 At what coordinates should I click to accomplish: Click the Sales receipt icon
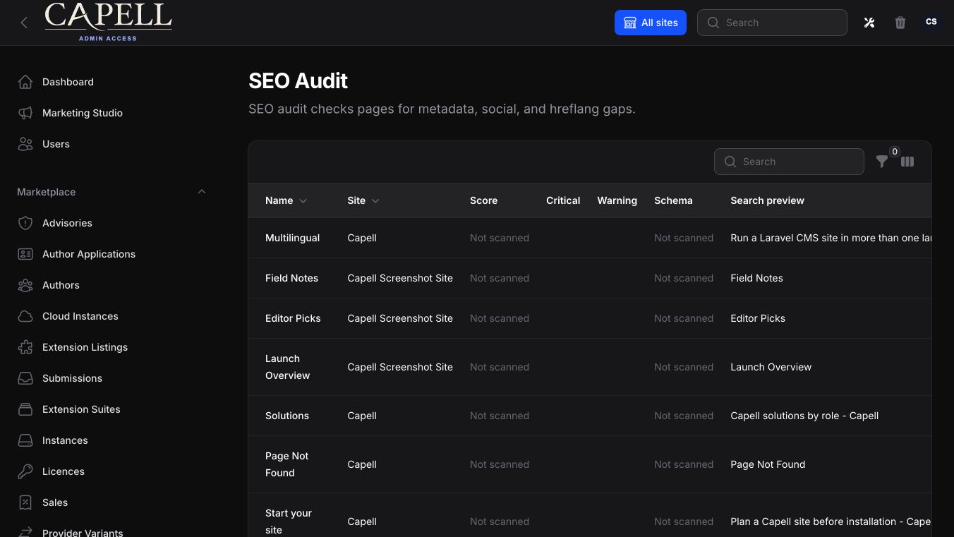[25, 502]
